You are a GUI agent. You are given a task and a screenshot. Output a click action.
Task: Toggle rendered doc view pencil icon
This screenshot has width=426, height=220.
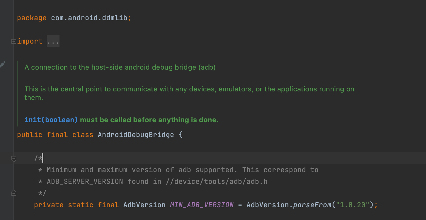(x=3, y=64)
